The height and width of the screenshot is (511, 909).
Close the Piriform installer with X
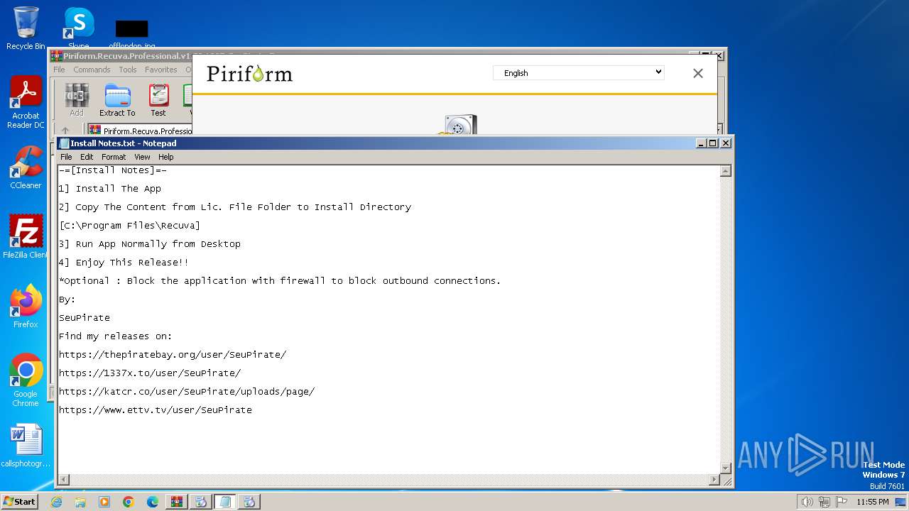coord(698,73)
